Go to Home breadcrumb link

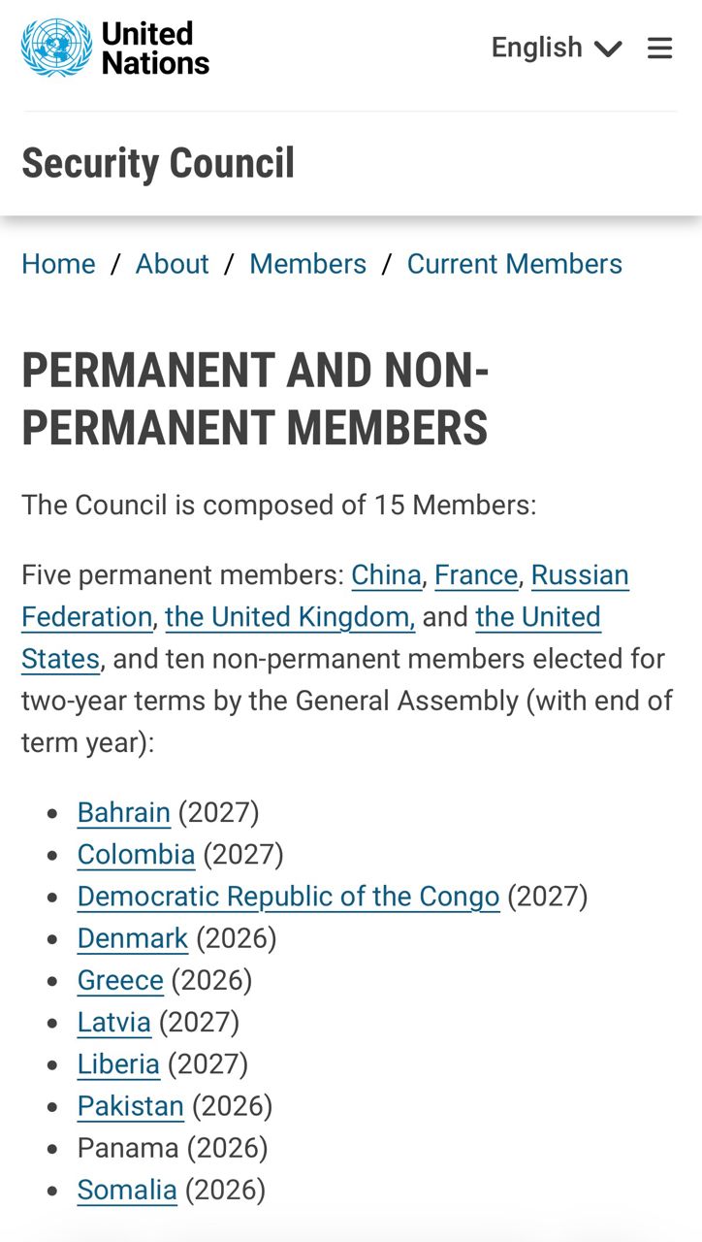(58, 264)
